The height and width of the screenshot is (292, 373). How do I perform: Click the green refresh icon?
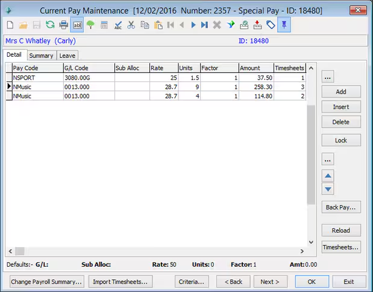(x=50, y=25)
